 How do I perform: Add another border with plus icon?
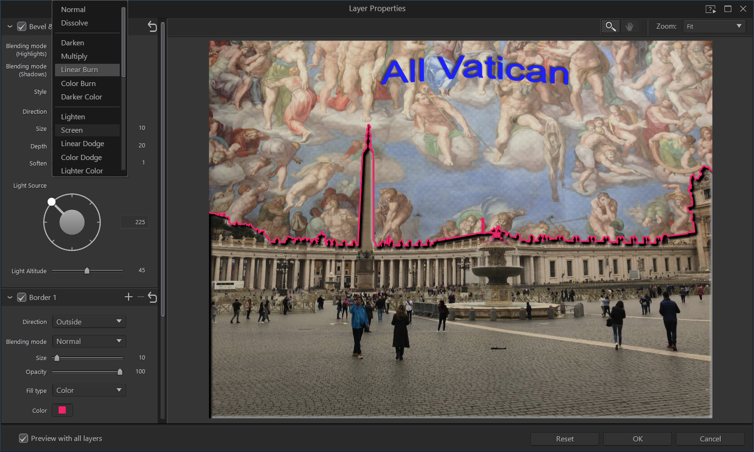point(129,297)
